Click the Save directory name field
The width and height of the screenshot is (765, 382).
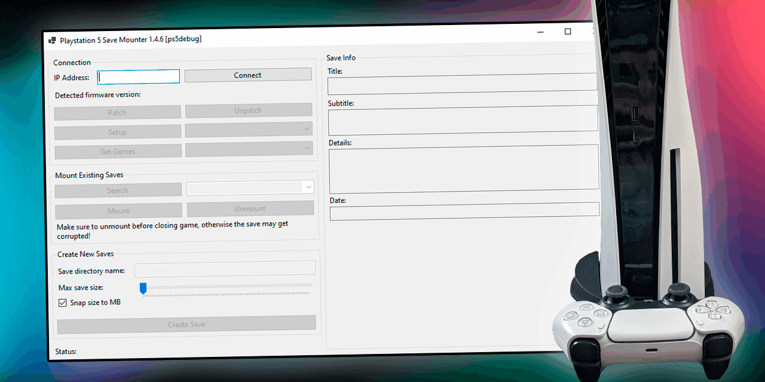point(225,269)
